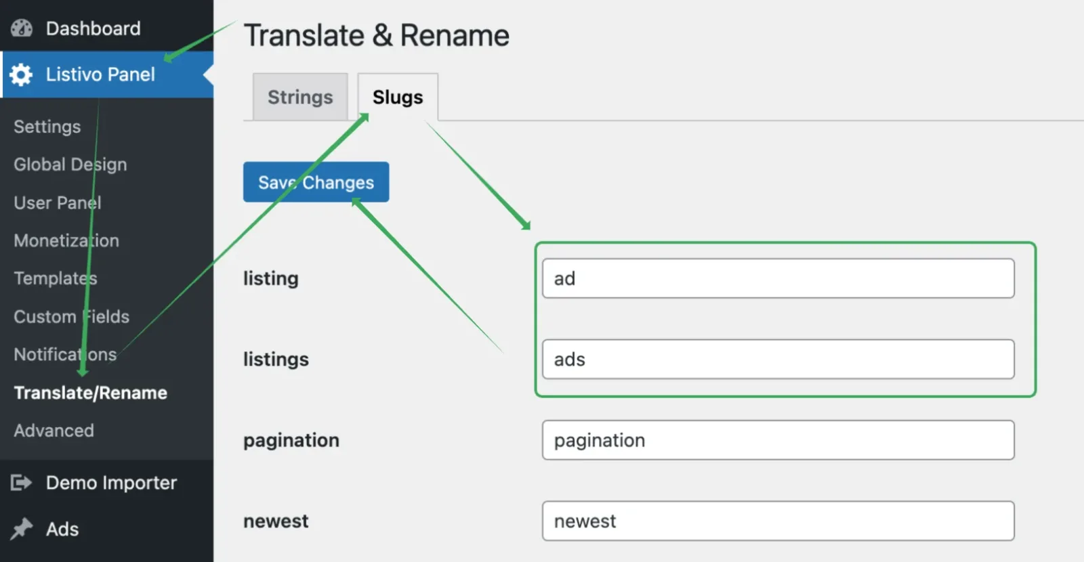Screen dimensions: 1084x562
Task: Edit the listings slug field containing 'ads'
Action: coord(778,359)
